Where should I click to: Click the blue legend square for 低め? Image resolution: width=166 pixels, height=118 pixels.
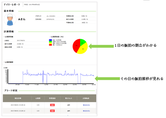50,40
